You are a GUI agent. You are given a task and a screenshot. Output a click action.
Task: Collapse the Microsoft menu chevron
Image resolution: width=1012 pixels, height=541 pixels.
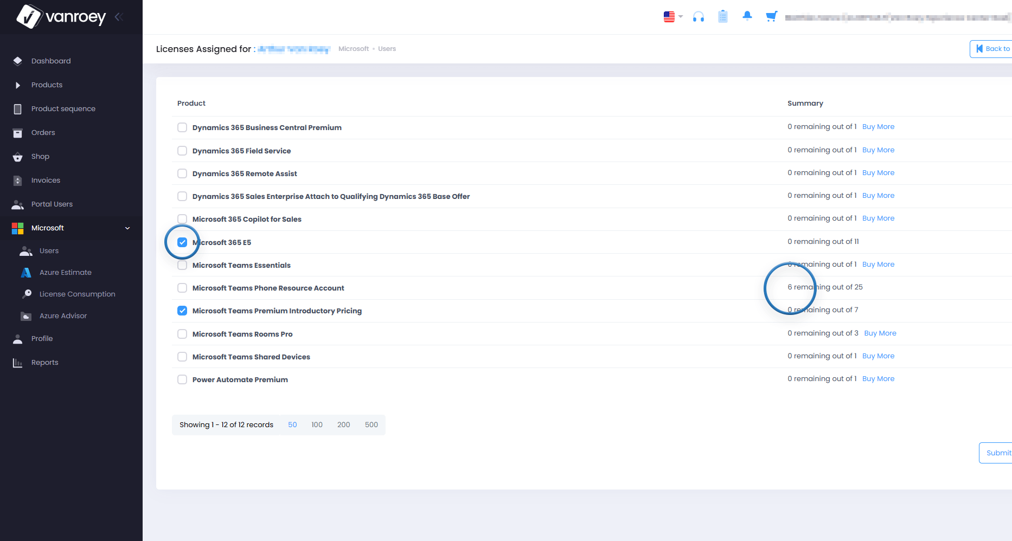127,228
